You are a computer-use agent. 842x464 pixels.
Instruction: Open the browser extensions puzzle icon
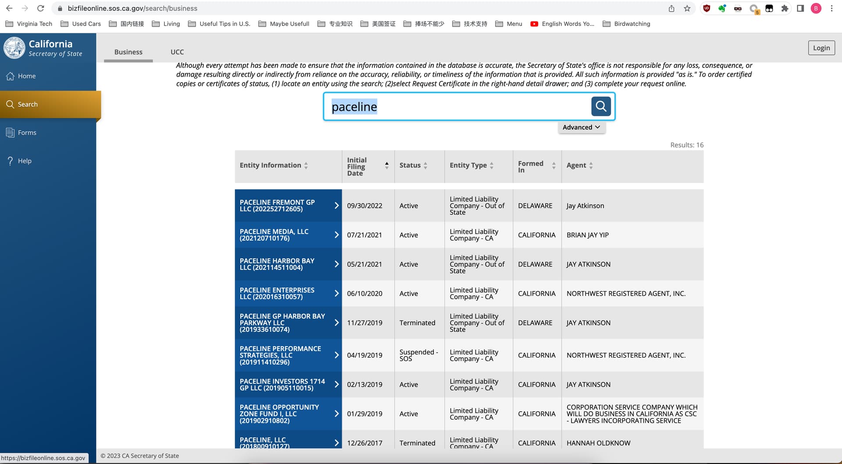pyautogui.click(x=785, y=8)
